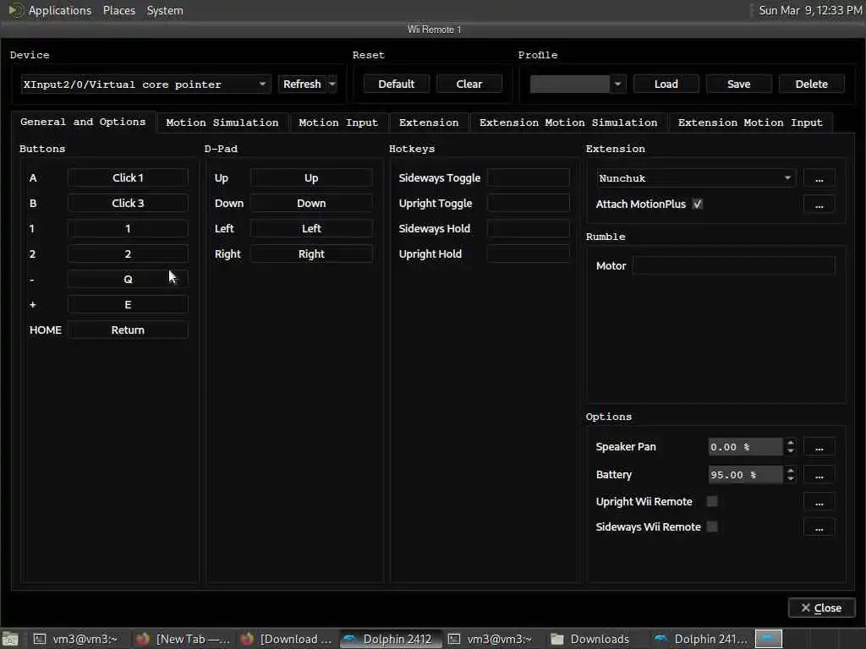
Task: Click the mapping for Wii Remote button 1
Action: (128, 228)
